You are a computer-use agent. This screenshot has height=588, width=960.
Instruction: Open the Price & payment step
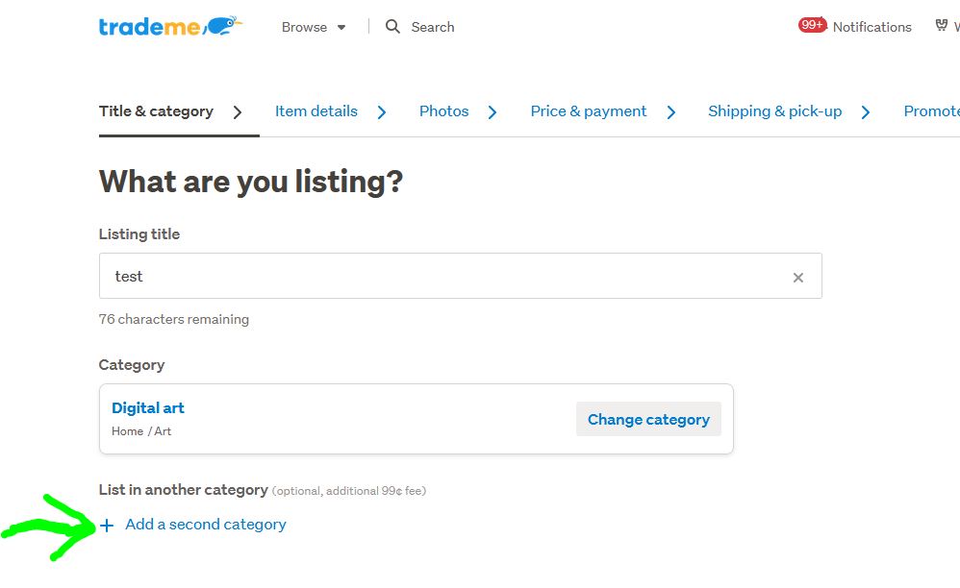tap(588, 111)
